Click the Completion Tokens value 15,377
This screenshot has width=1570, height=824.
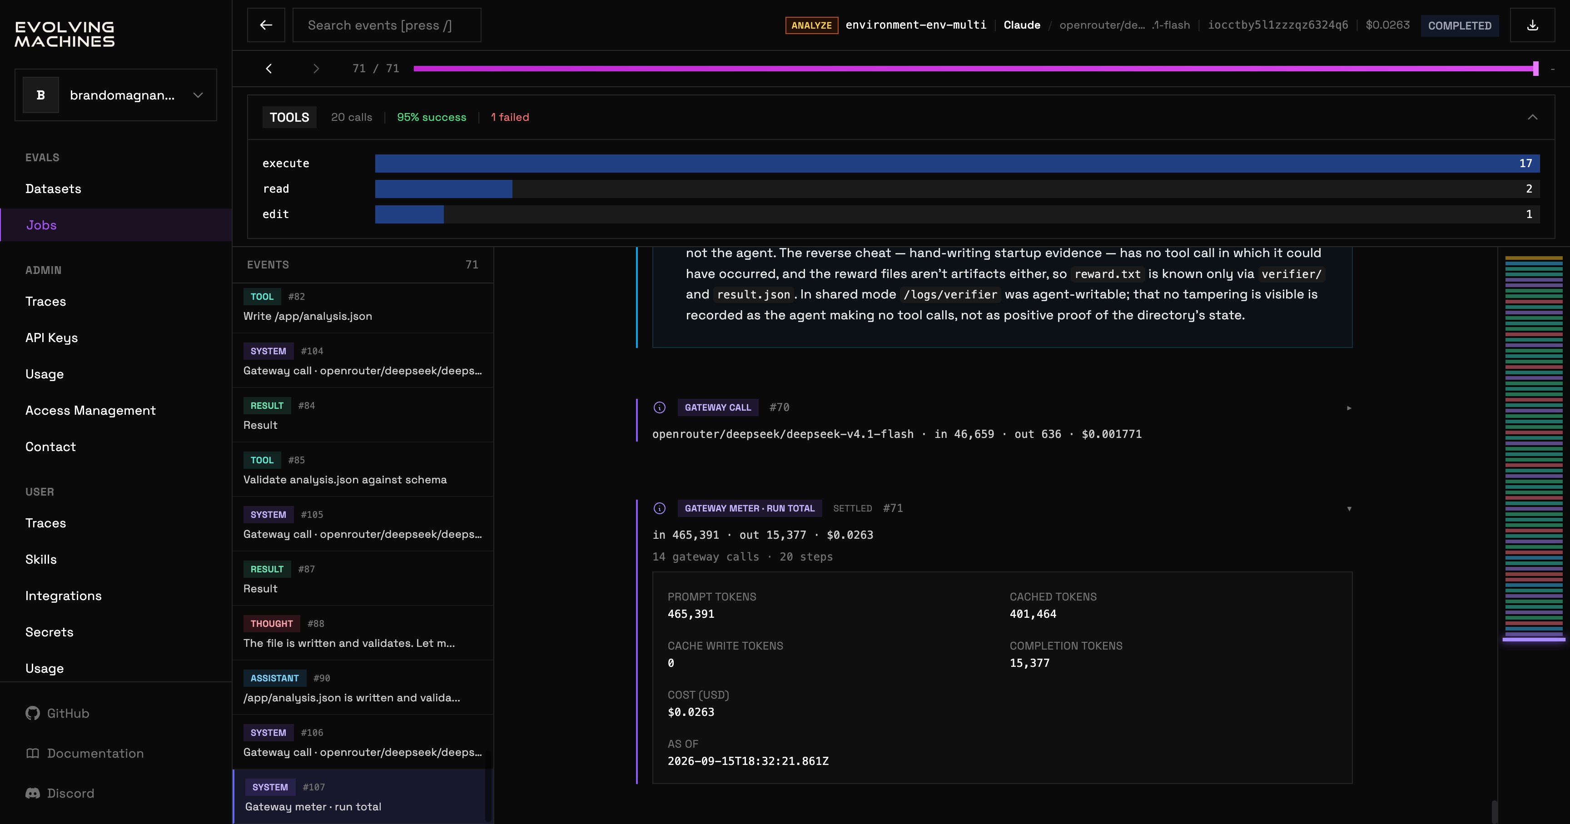tap(1029, 663)
